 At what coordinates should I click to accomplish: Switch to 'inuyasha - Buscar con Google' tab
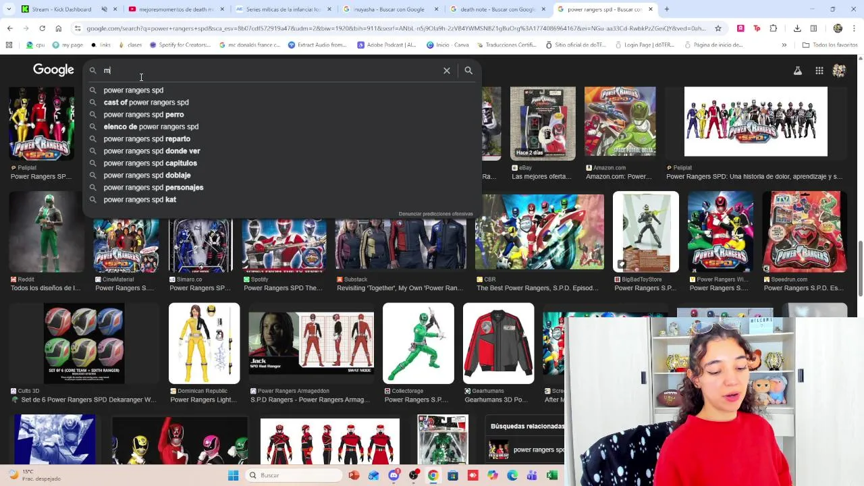(391, 9)
